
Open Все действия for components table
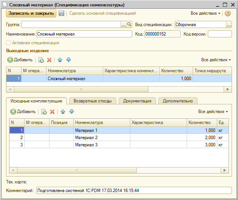(213, 112)
